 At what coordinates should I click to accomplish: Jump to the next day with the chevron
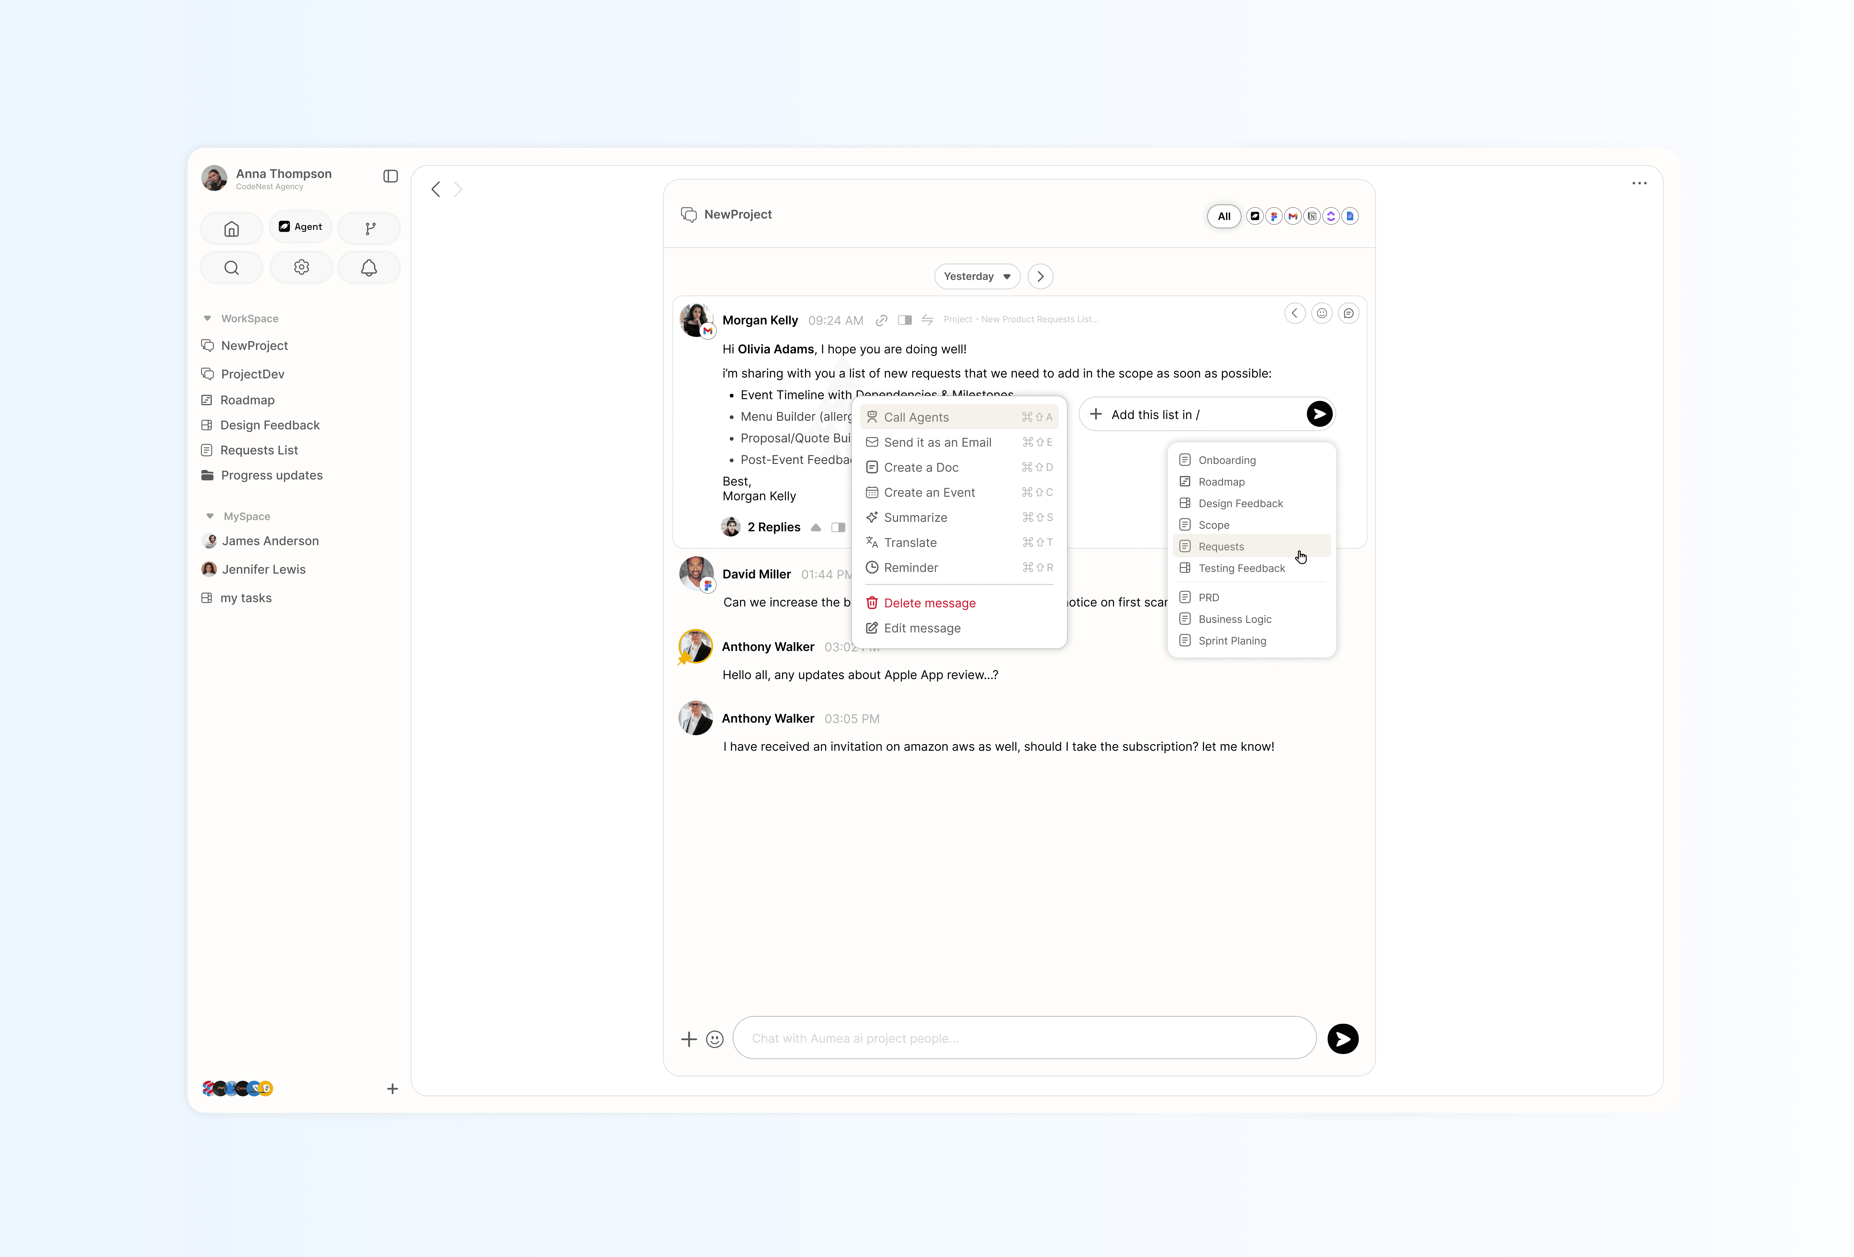1040,277
